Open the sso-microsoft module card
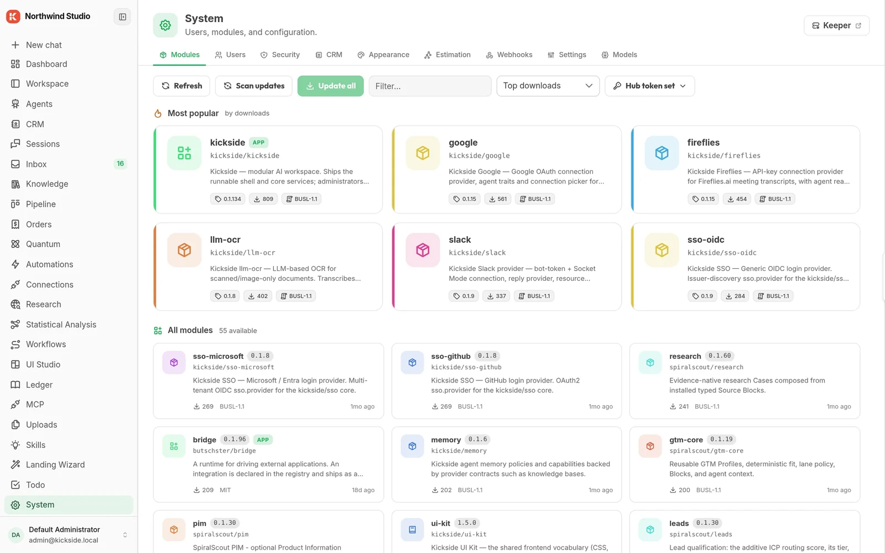885x553 pixels. pos(268,381)
